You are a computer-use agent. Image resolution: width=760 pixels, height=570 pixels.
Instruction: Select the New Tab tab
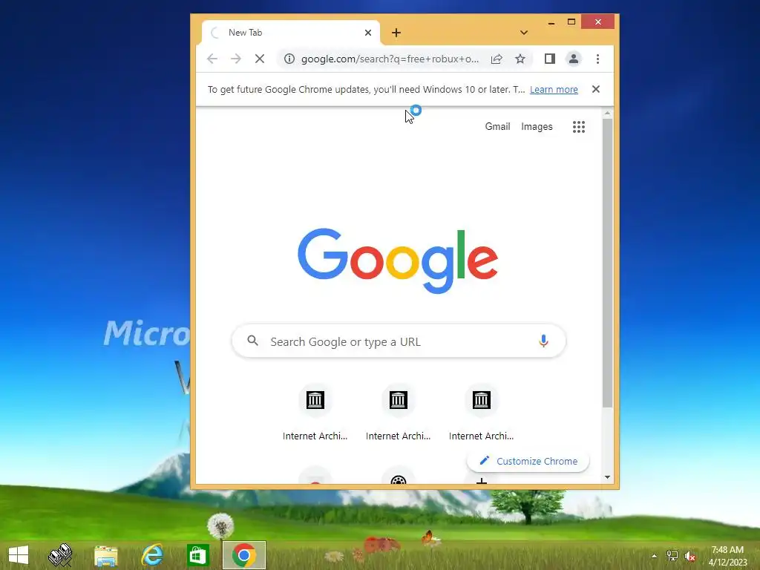pos(290,33)
